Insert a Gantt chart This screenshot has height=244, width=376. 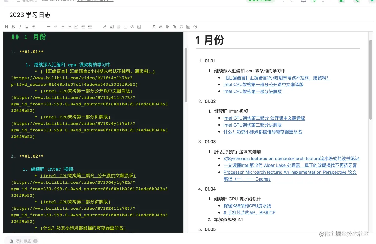tap(175, 27)
